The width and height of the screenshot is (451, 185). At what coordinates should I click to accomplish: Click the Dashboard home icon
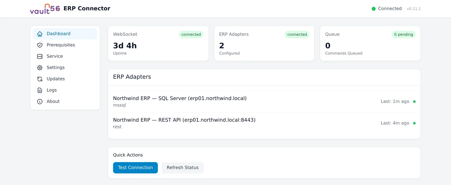[x=40, y=34]
